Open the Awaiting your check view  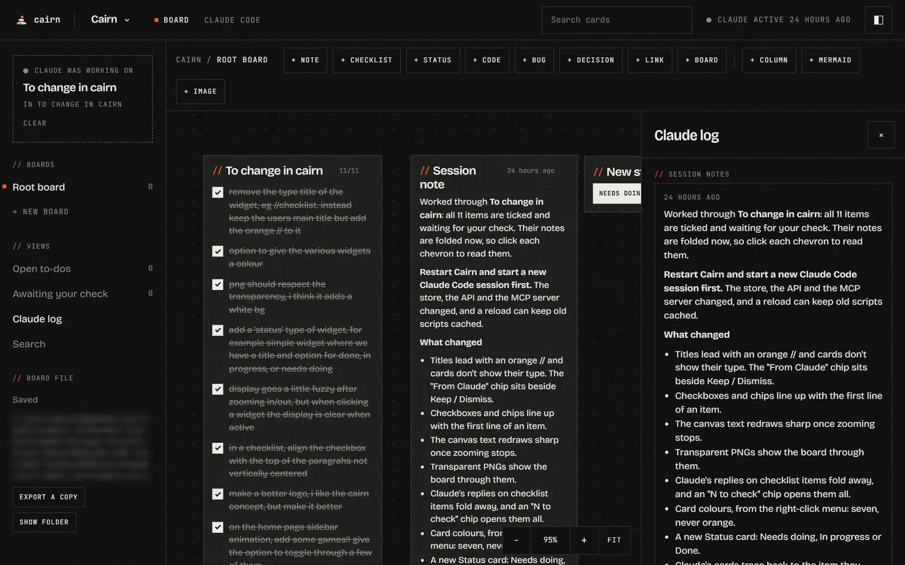82,294
